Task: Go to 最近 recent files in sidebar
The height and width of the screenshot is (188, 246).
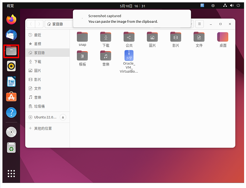Action: click(x=47, y=35)
